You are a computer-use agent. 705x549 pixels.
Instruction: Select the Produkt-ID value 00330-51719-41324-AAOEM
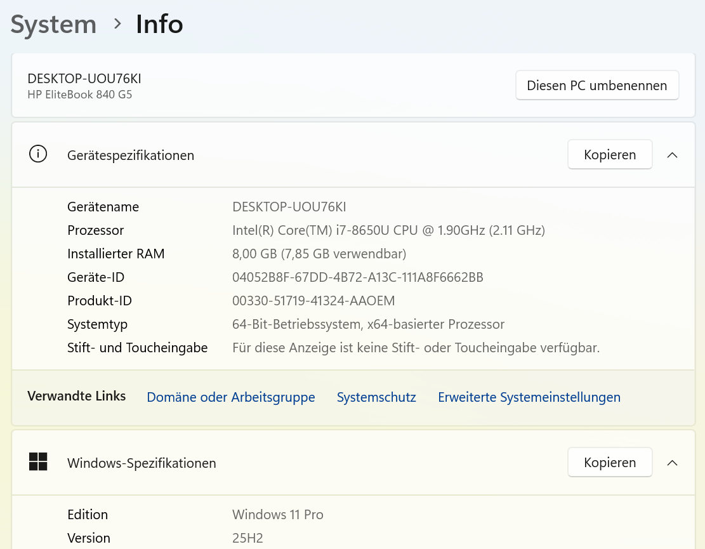pyautogui.click(x=313, y=301)
